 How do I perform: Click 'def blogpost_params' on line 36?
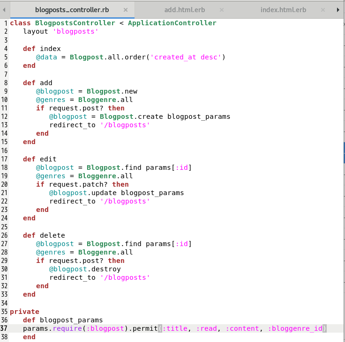pos(63,320)
